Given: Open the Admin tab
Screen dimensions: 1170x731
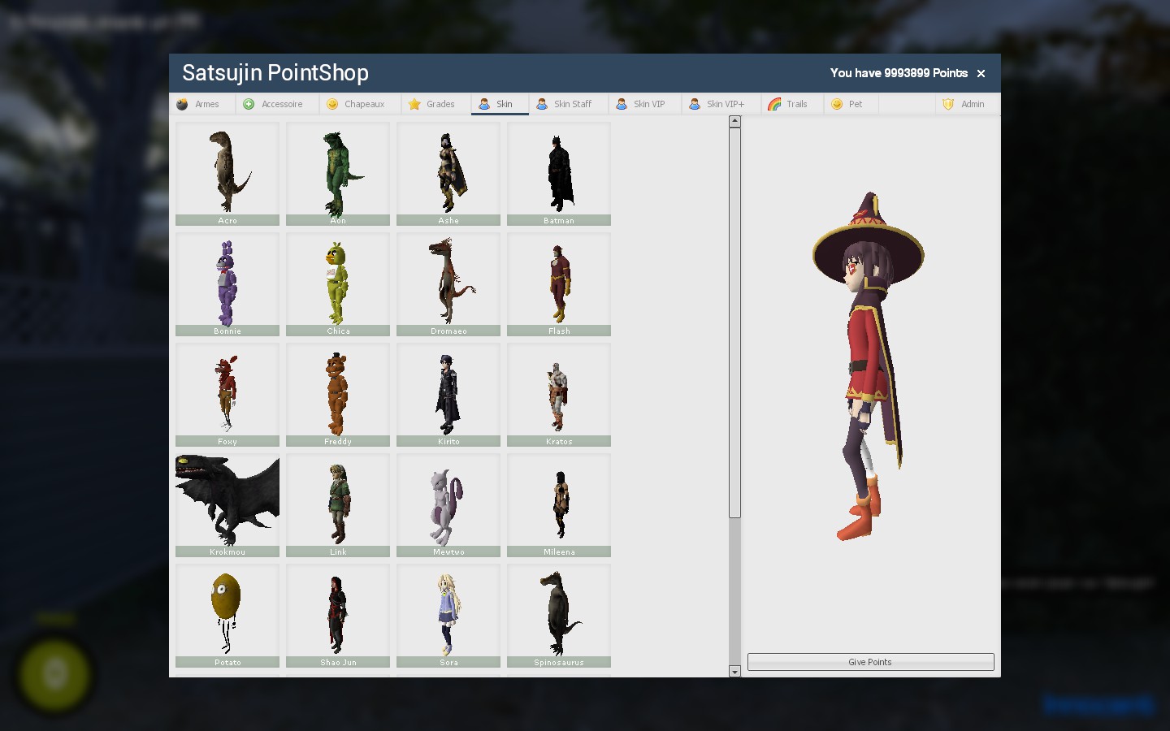Looking at the screenshot, I should coord(967,104).
